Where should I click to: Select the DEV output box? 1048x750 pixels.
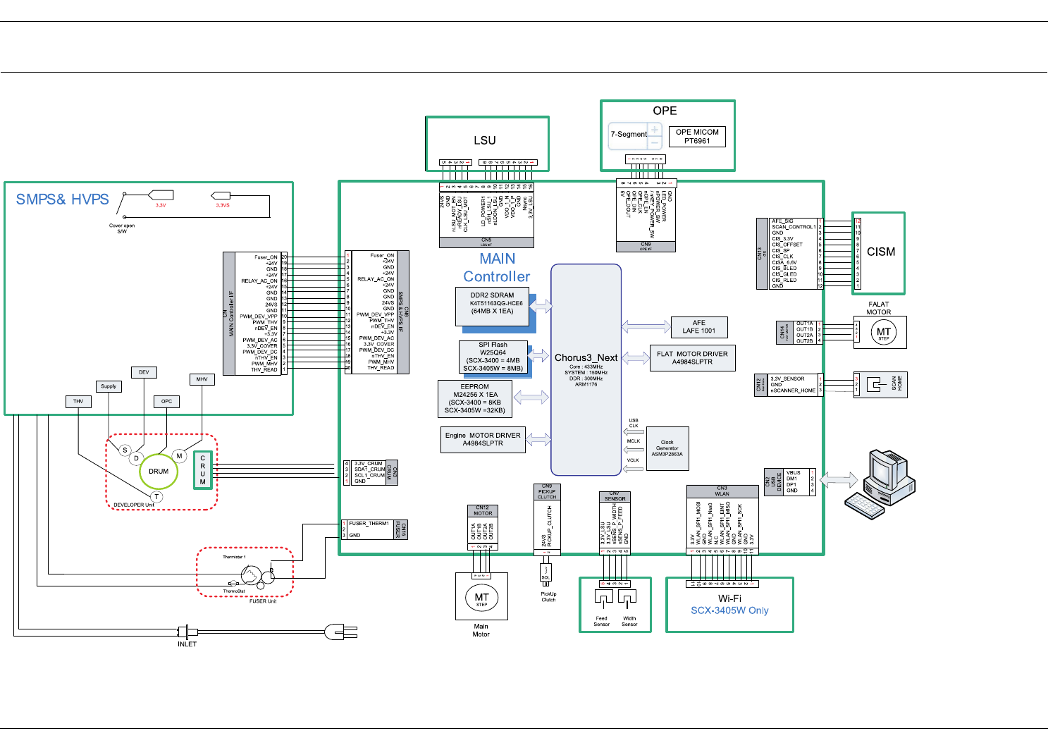point(144,372)
